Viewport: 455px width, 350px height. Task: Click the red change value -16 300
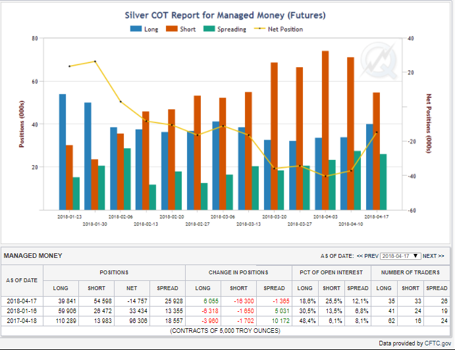(x=244, y=301)
